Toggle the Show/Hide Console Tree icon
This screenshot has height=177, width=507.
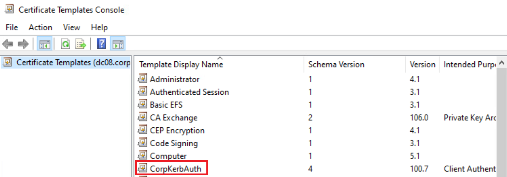click(x=45, y=44)
